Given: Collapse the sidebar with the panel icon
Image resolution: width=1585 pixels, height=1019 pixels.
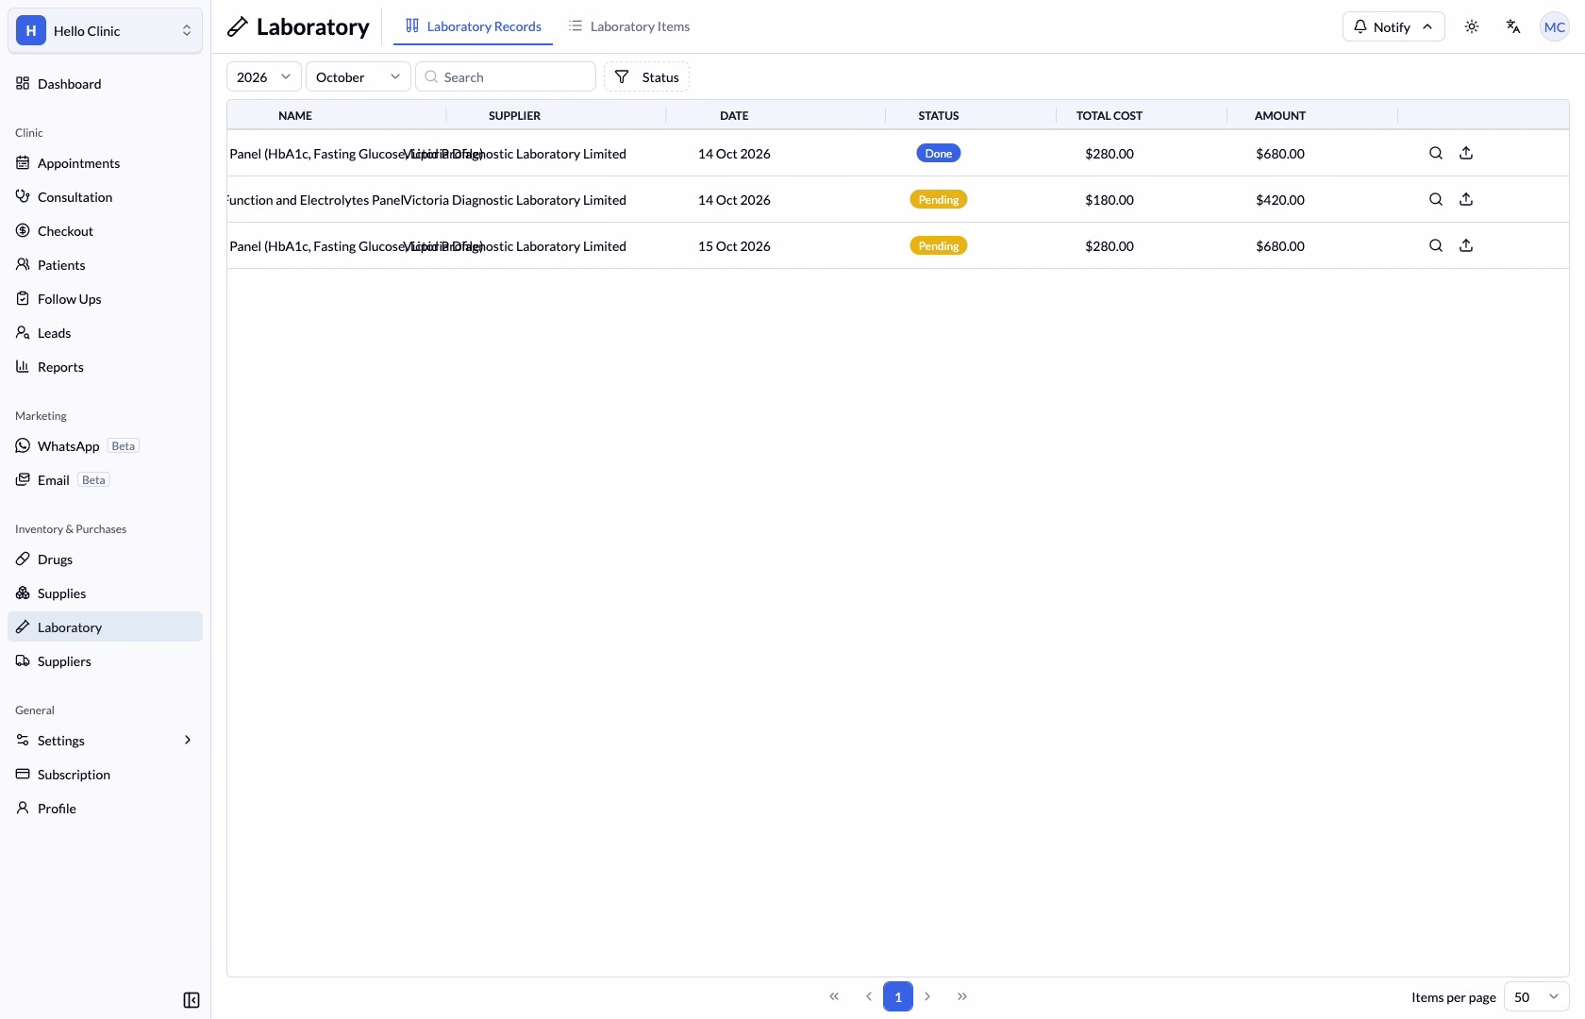Looking at the screenshot, I should [192, 1000].
